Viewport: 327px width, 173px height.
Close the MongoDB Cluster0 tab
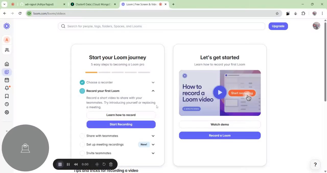[x=115, y=4]
